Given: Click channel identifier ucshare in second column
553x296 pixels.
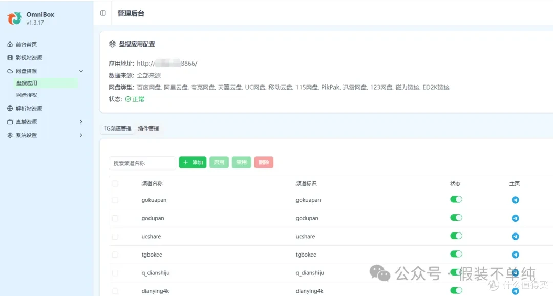Looking at the screenshot, I should click(305, 237).
